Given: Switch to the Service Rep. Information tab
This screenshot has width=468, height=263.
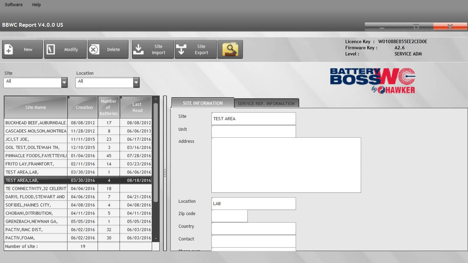Looking at the screenshot, I should coord(267,103).
